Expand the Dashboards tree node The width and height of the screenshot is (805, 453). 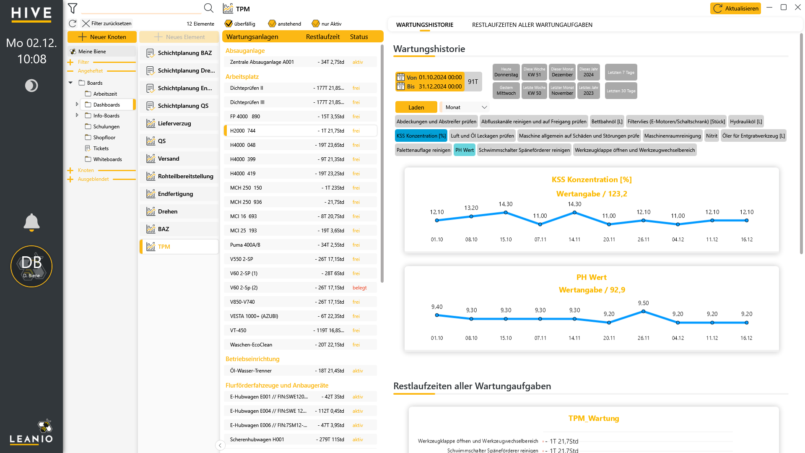click(x=77, y=104)
